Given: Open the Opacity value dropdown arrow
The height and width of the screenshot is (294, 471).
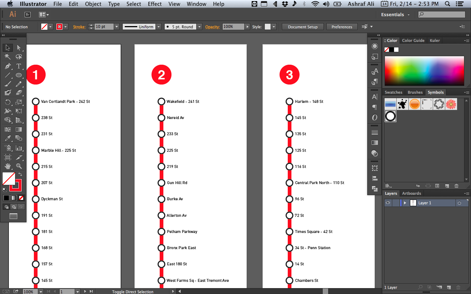Looking at the screenshot, I should 247,27.
